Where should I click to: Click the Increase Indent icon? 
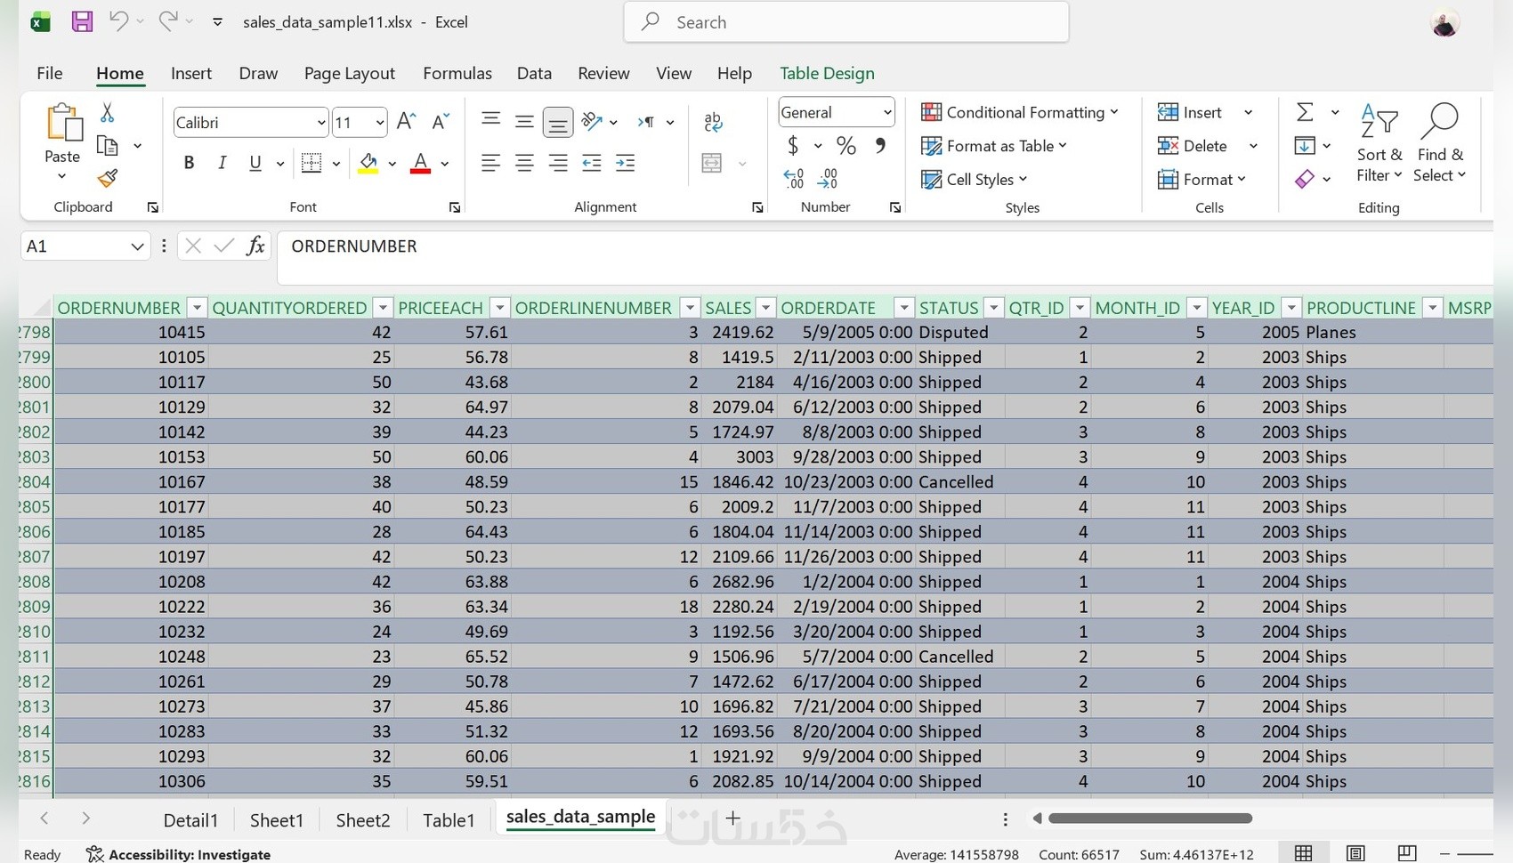626,163
